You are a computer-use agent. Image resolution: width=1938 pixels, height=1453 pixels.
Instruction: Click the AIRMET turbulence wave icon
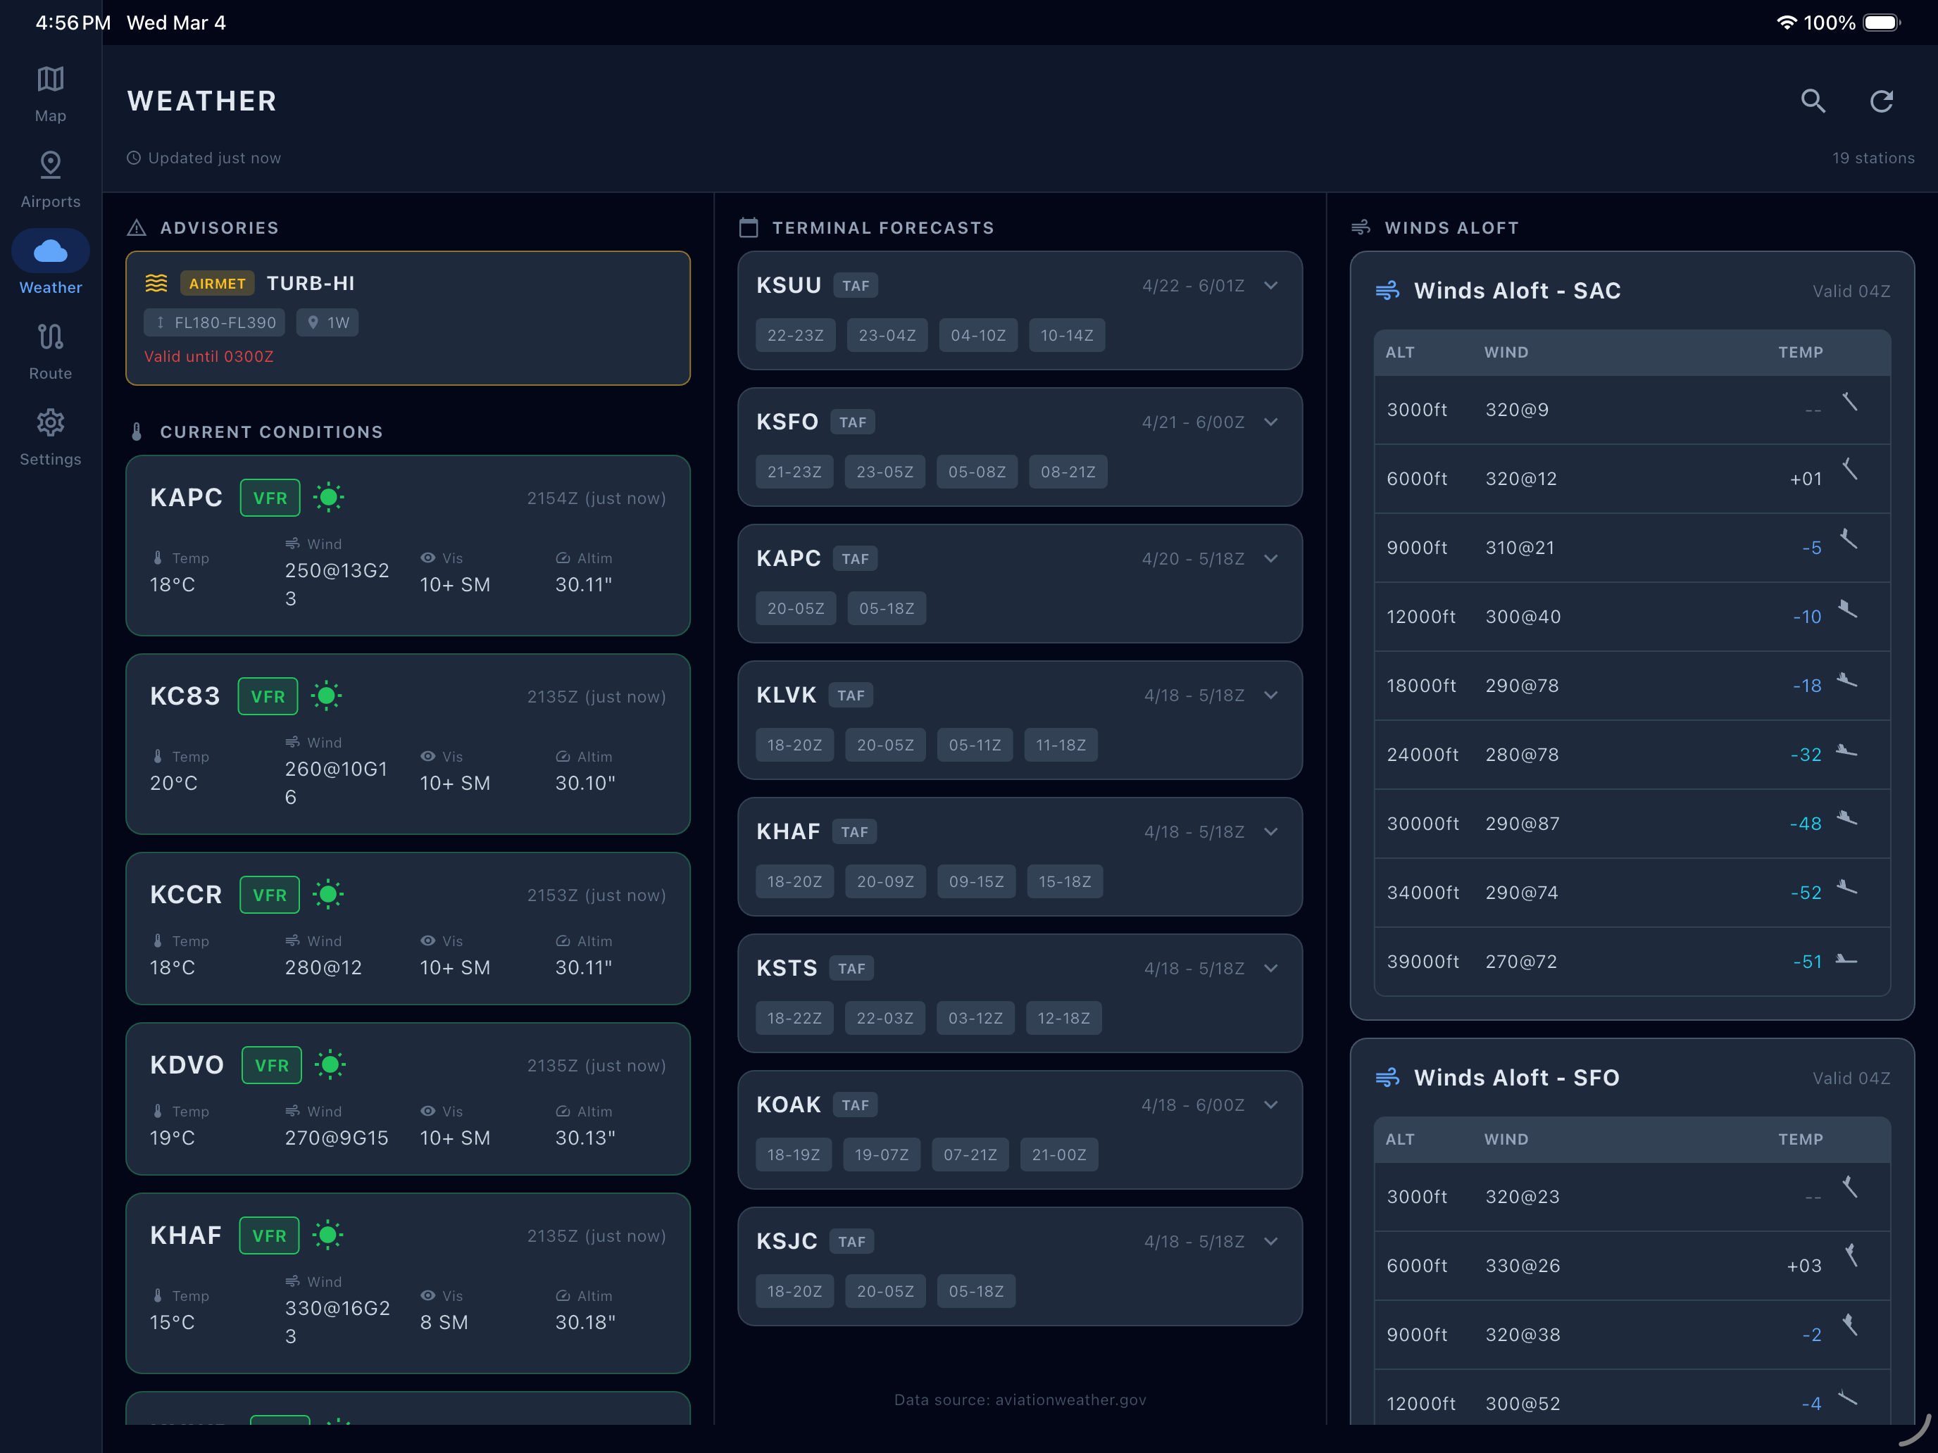pyautogui.click(x=156, y=283)
